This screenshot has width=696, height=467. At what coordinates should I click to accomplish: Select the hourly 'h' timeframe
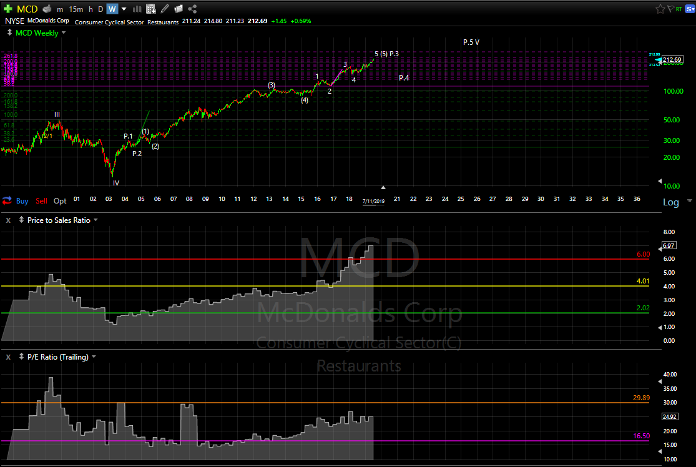pyautogui.click(x=91, y=9)
